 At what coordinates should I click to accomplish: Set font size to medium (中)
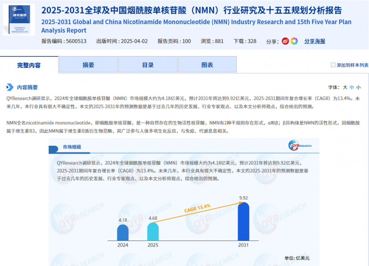pos(352,87)
